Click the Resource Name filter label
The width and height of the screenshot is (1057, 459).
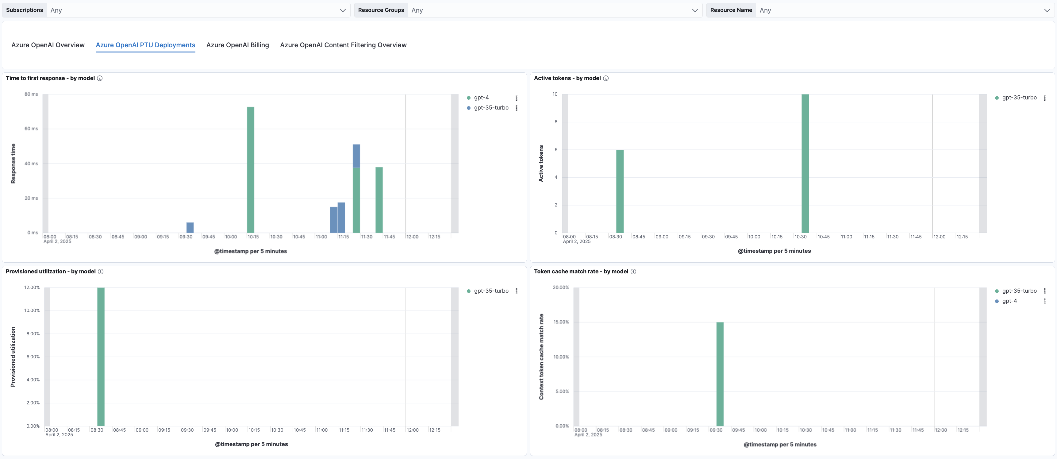[x=731, y=10]
